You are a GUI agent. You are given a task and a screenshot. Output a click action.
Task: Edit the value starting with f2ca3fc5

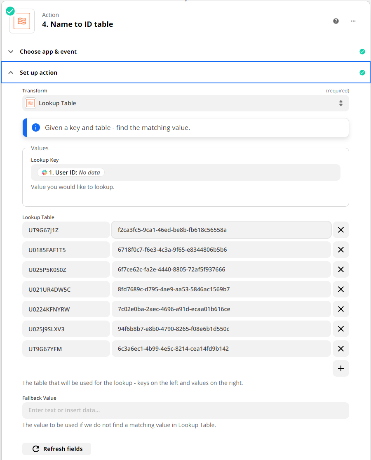point(221,230)
